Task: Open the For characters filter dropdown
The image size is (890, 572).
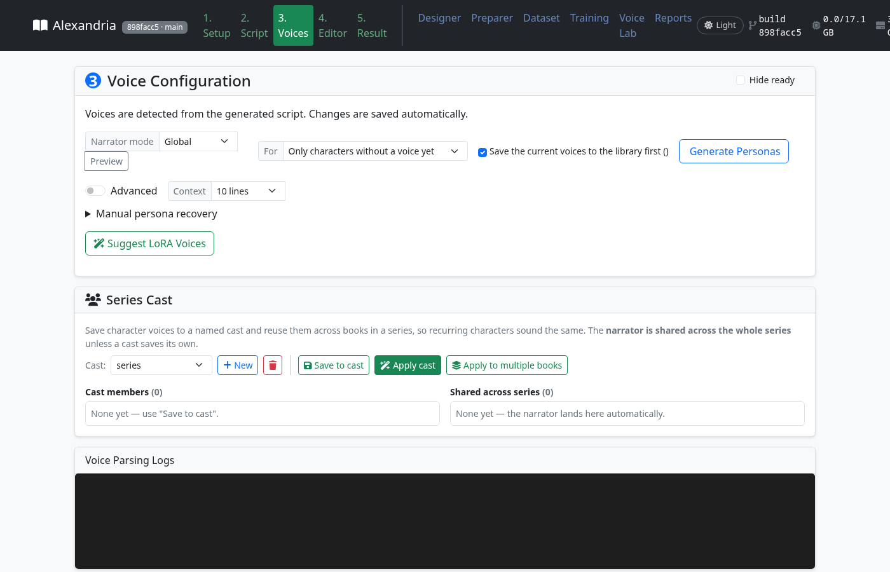Action: pos(375,151)
